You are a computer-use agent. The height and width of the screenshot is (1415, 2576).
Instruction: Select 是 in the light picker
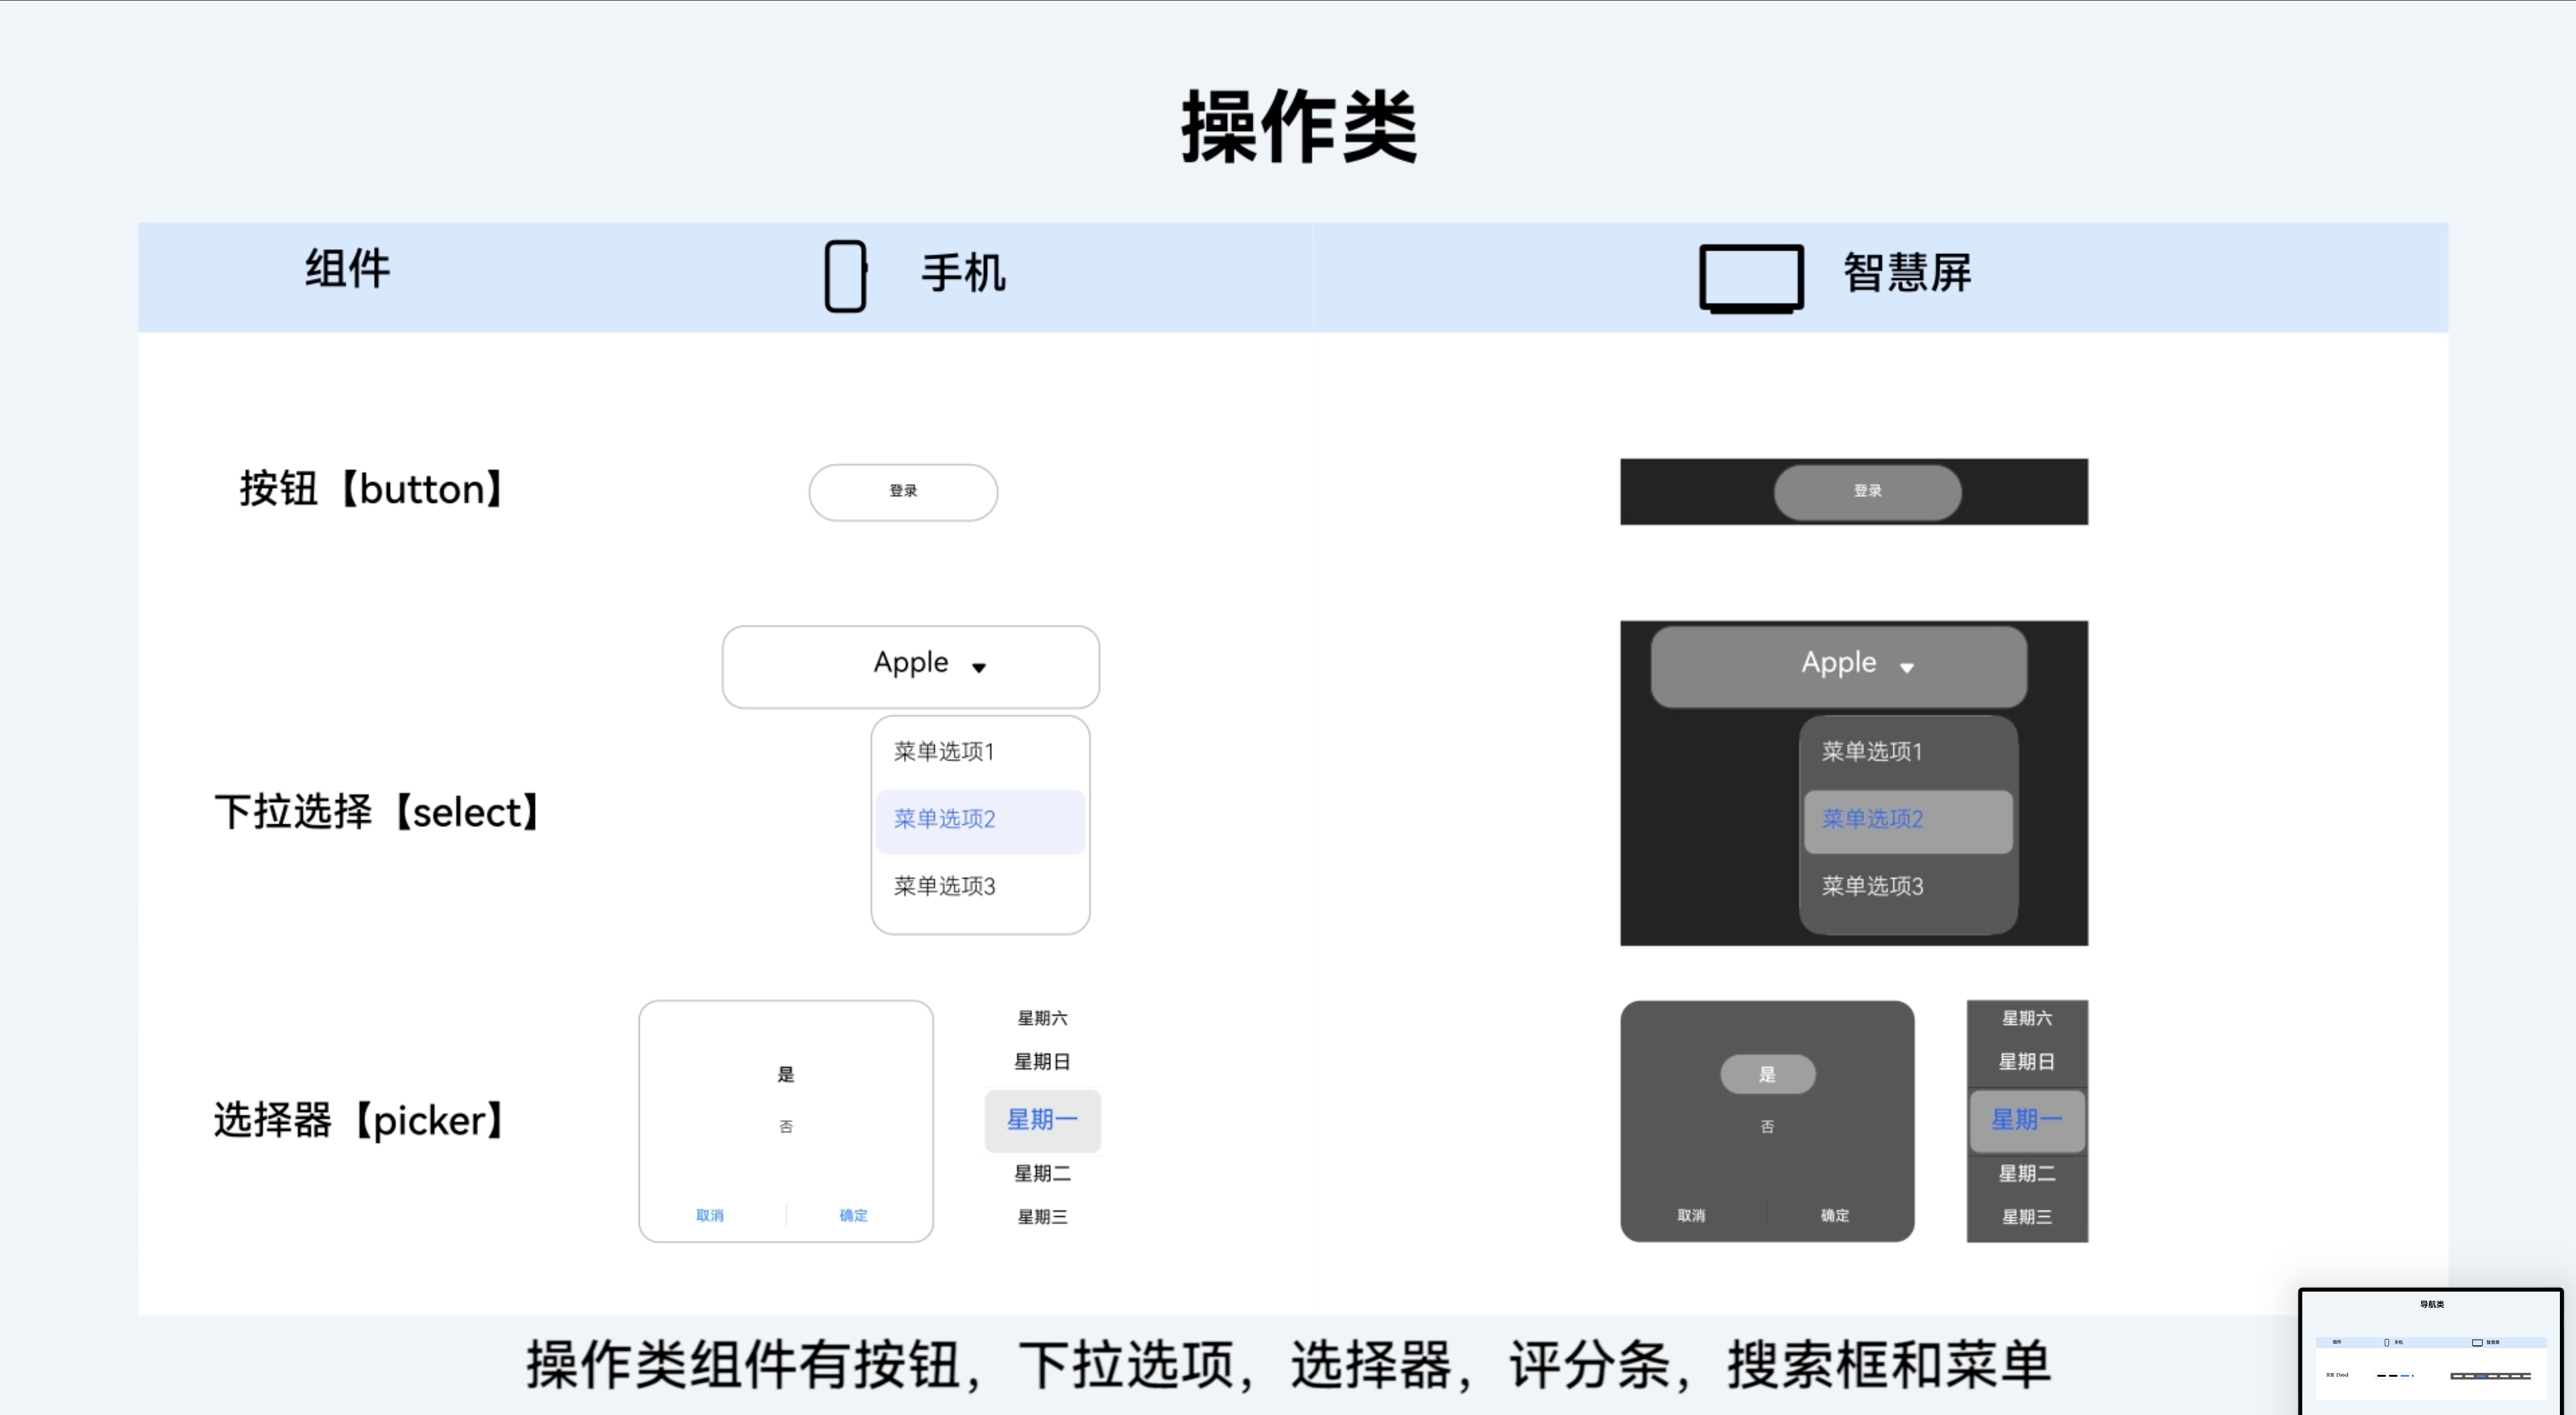tap(786, 1074)
